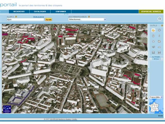Click the round screen icon at top right
Screen dimensions: 165x124
pyautogui.click(x=160, y=19)
